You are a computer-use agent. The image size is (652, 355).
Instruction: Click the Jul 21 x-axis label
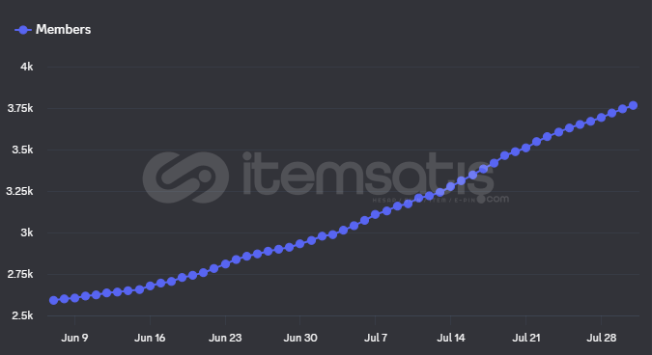[x=526, y=338]
